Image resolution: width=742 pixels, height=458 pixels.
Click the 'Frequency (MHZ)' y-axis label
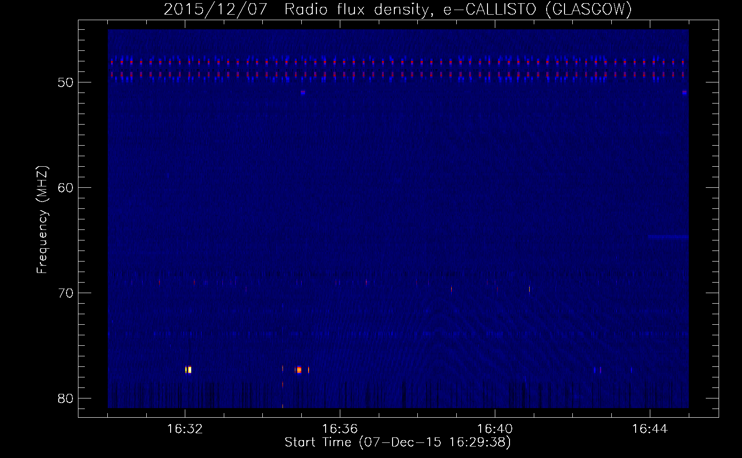pos(42,220)
